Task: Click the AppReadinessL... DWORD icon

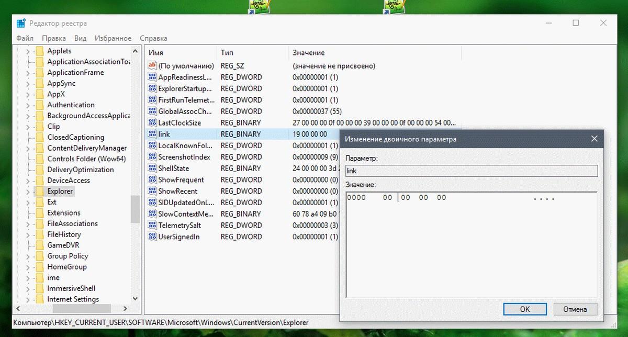Action: coord(152,77)
